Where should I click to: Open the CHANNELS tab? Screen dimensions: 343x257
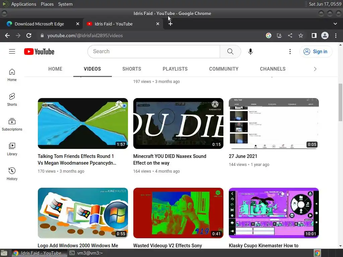click(x=273, y=69)
